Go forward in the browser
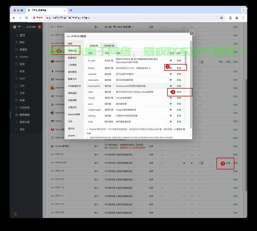 [20, 18]
